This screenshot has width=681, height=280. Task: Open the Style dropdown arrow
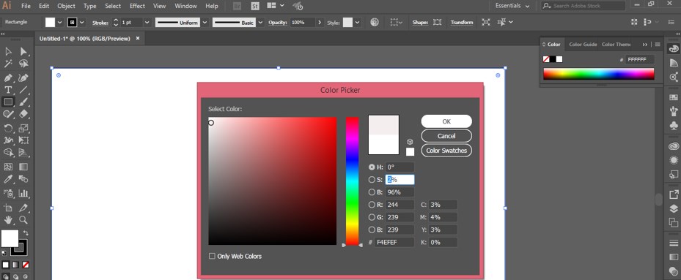pyautogui.click(x=357, y=23)
